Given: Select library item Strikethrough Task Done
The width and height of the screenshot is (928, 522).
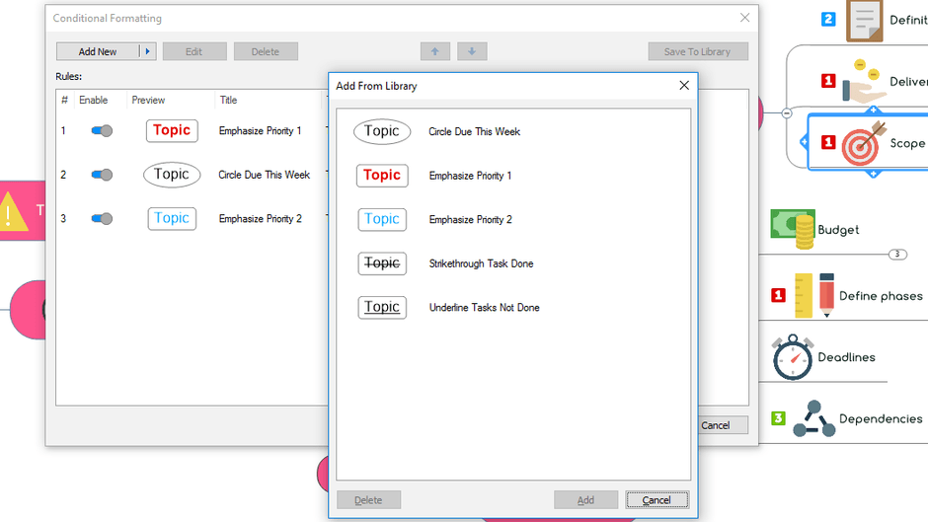Looking at the screenshot, I should [481, 263].
